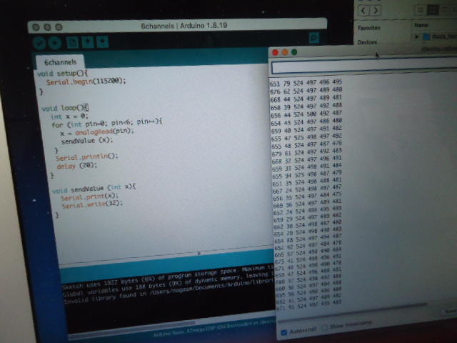Click the call "sendValue (x);" inside loop
The image size is (457, 343).
(x=87, y=141)
